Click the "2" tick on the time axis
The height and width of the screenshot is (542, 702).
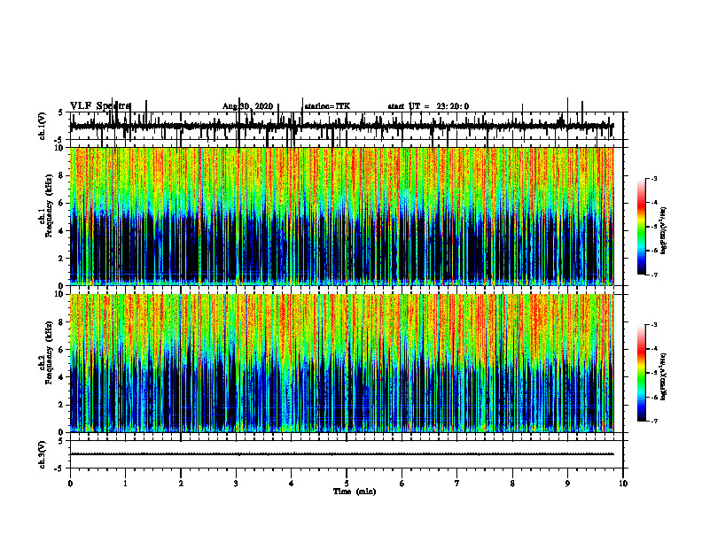[181, 484]
